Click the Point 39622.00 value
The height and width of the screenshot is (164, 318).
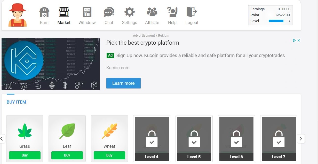(282, 15)
